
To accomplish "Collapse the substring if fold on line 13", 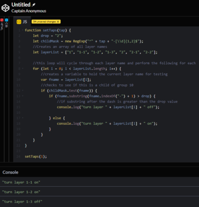I will point(23,96).
